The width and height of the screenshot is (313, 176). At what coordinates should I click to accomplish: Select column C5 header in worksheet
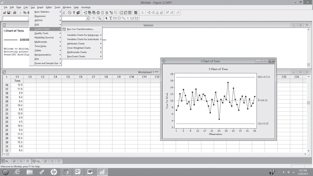coord(68,77)
